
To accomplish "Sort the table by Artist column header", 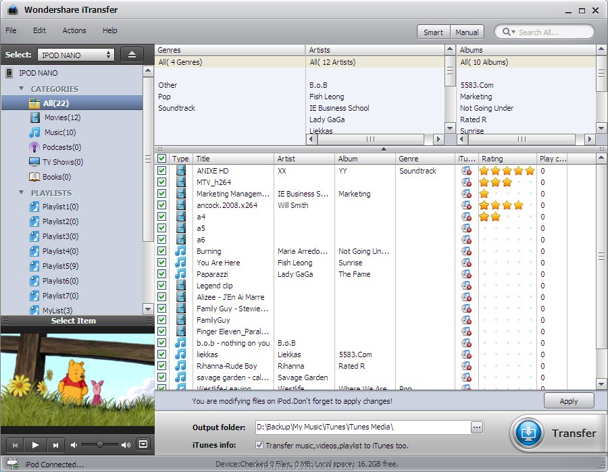I will click(x=305, y=159).
